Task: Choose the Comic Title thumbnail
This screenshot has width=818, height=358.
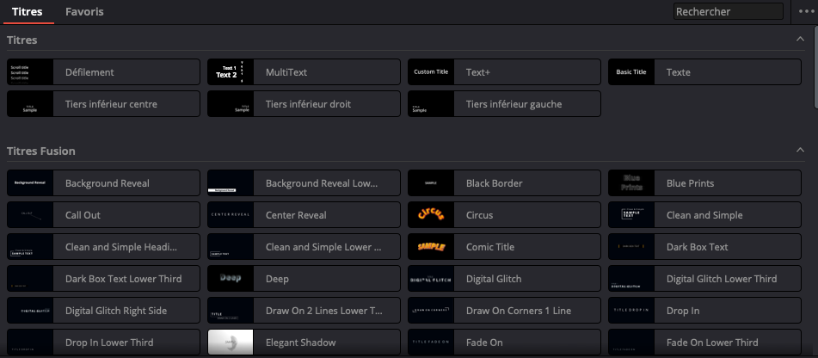Action: pyautogui.click(x=431, y=247)
